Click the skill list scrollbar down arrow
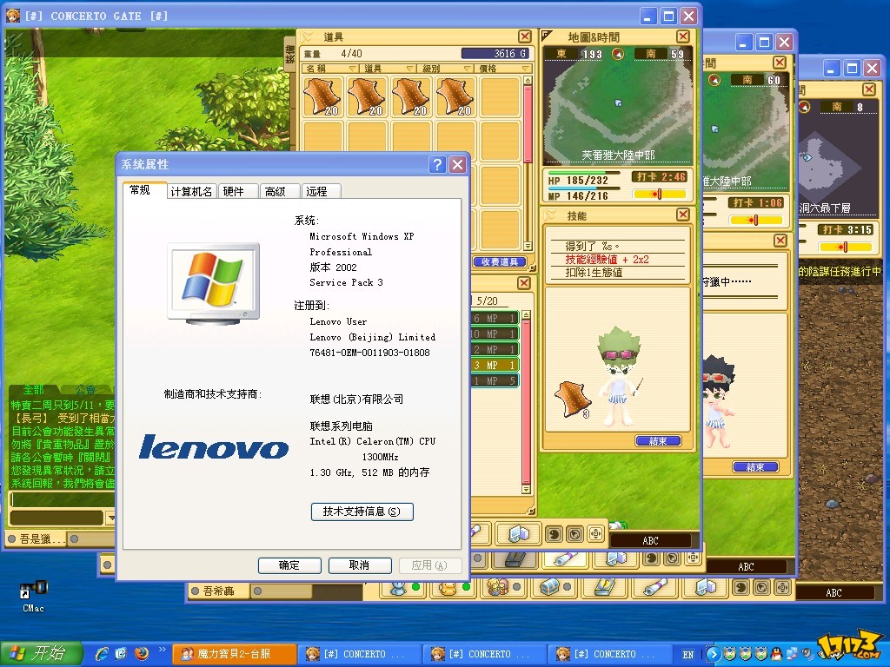The height and width of the screenshot is (667, 890). pyautogui.click(x=526, y=490)
